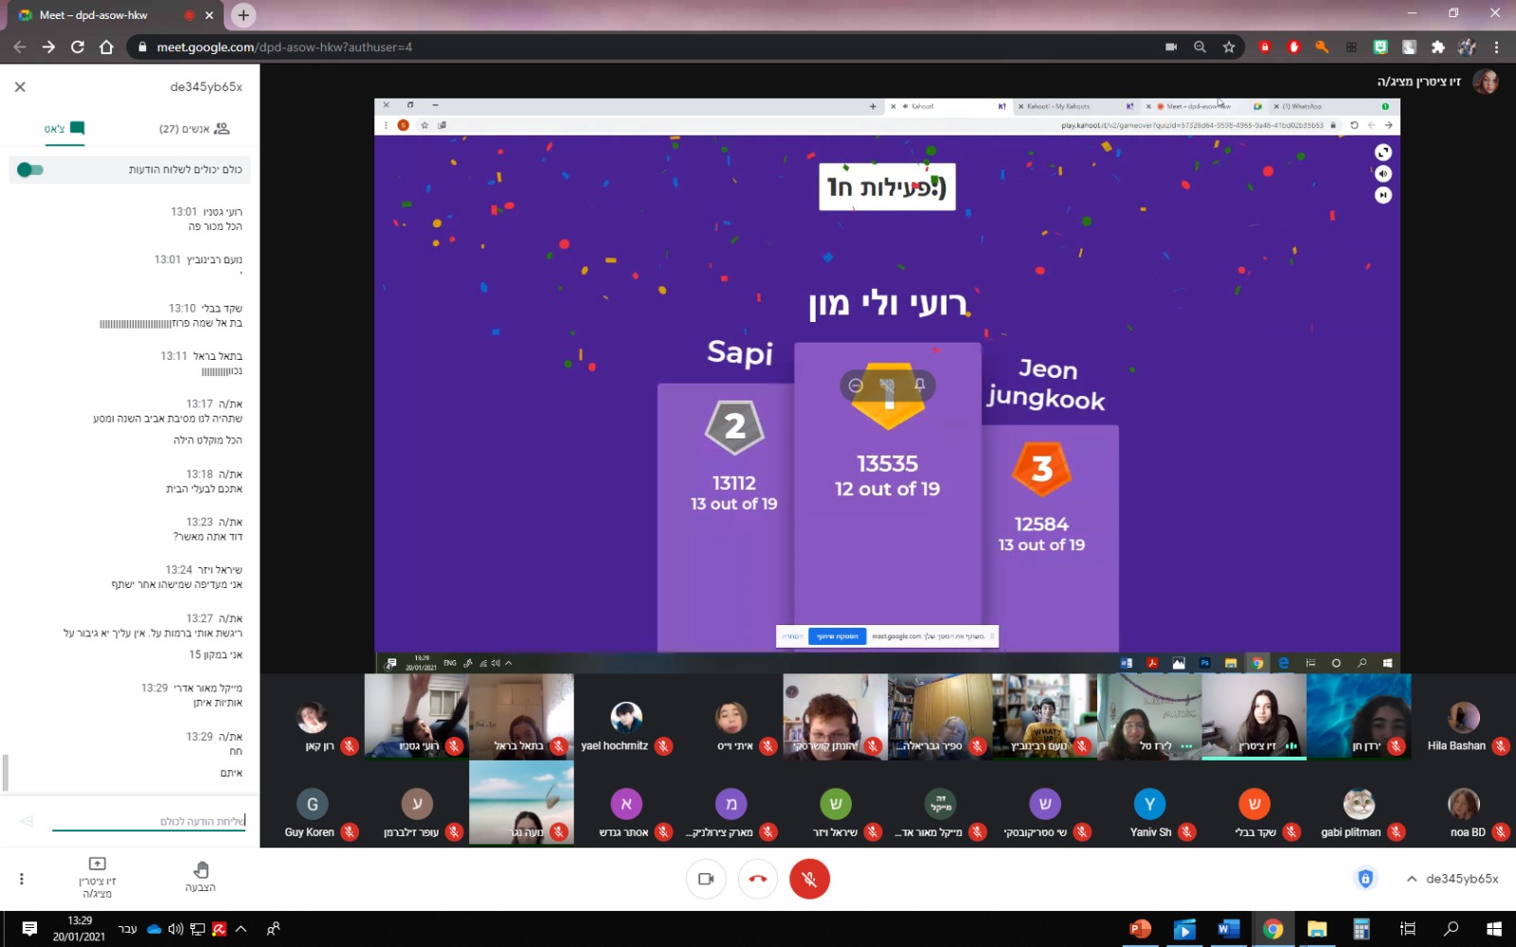Open PowerPoint from taskbar
1516x947 pixels.
tap(1140, 929)
